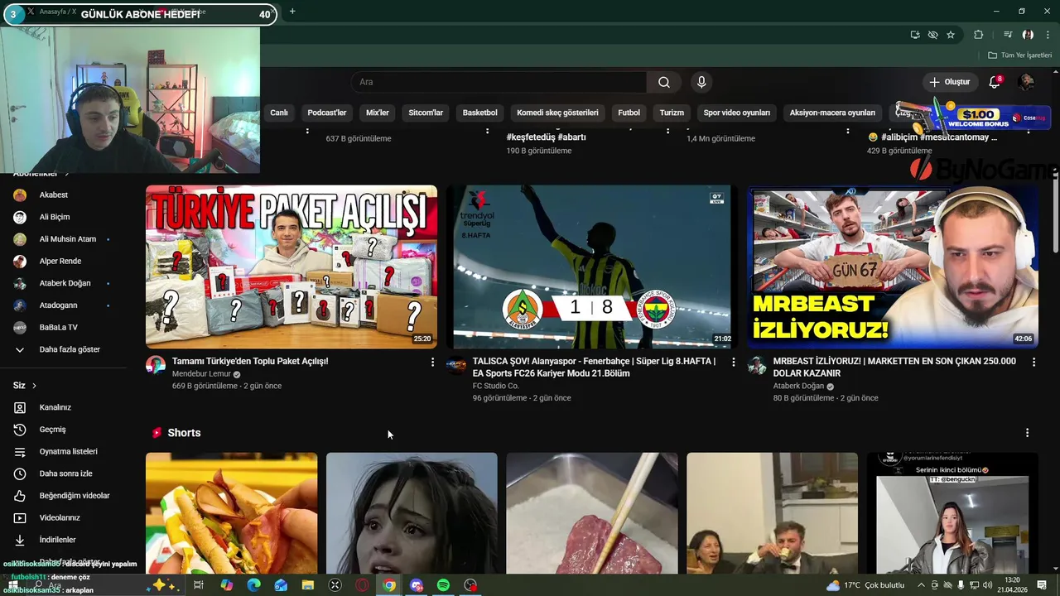
Task: Show hidden system tray icons chevron
Action: 921,585
